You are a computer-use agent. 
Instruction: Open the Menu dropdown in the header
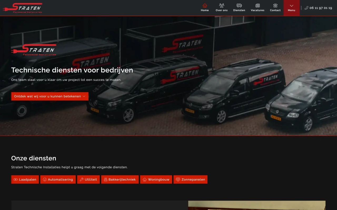point(291,8)
